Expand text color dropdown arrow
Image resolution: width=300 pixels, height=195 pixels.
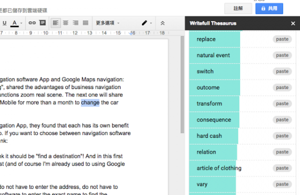(21, 23)
